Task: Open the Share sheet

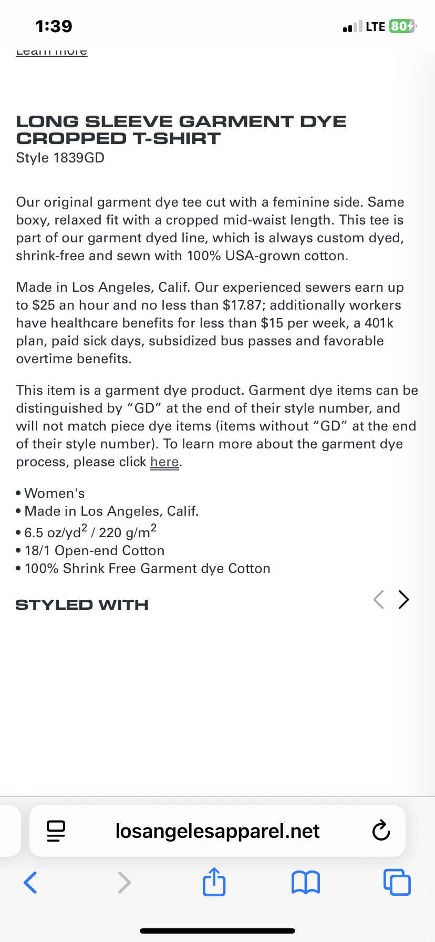Action: 214,882
